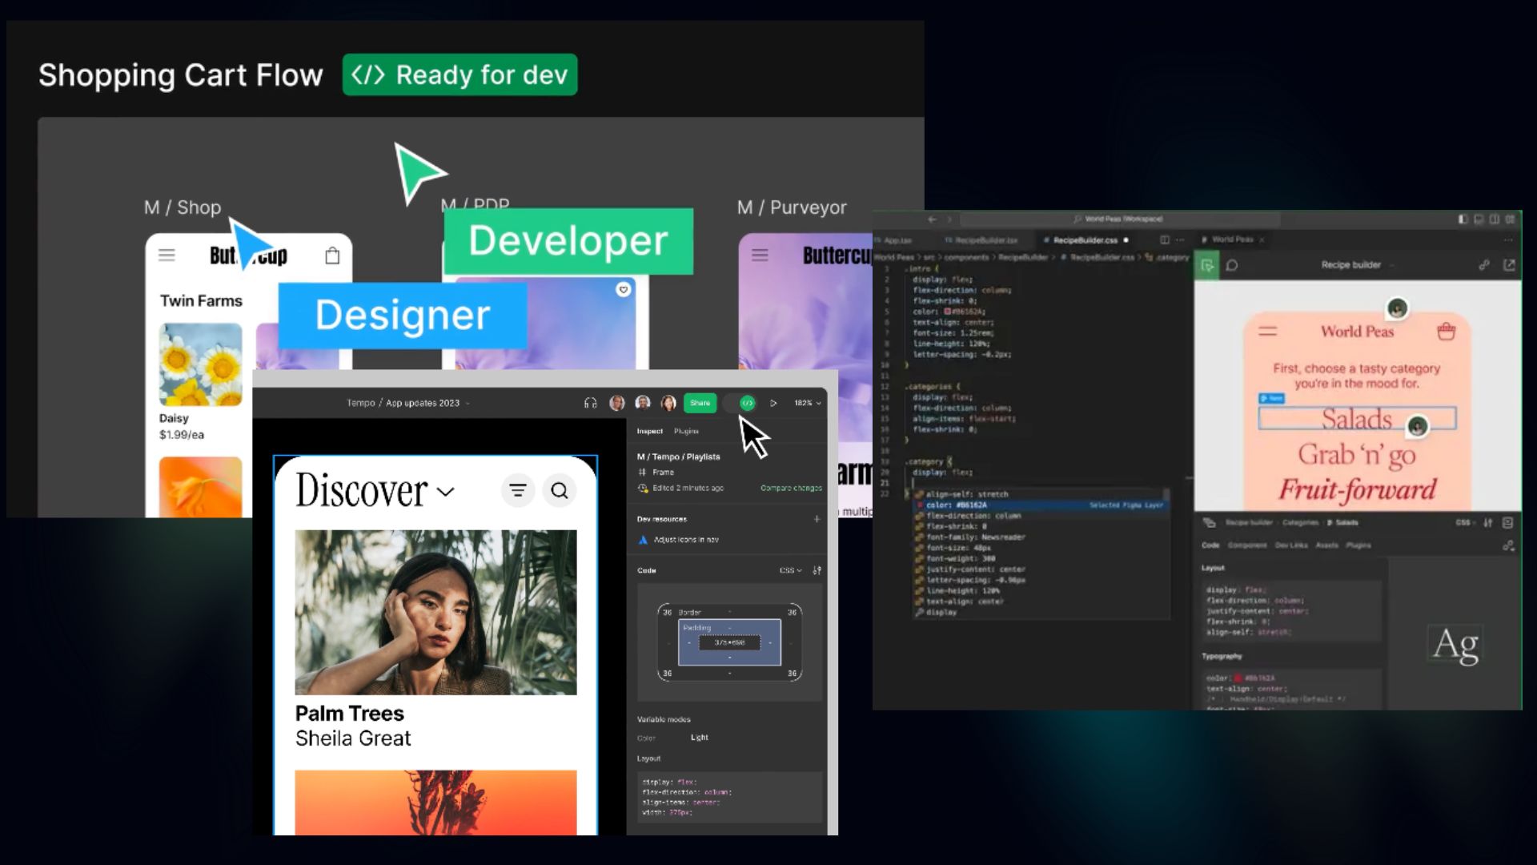Open the 182% zoom dropdown
Screen dimensions: 1537x865
(x=807, y=403)
